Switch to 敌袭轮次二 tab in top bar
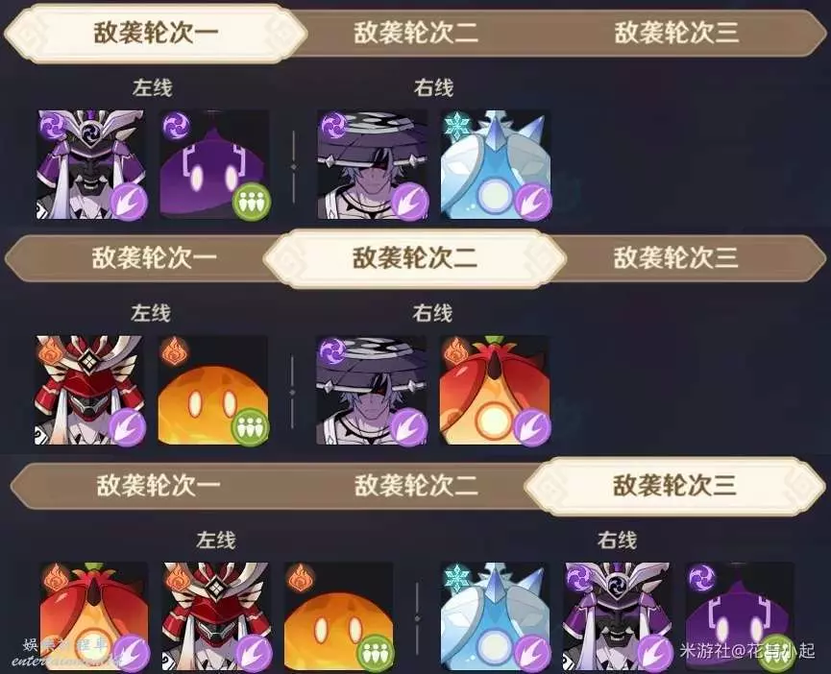Screen dimensions: 831x674 (x=416, y=33)
